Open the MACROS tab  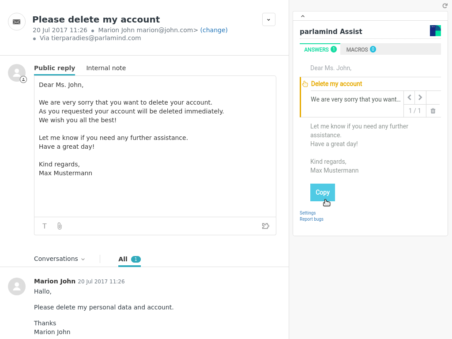click(x=361, y=49)
